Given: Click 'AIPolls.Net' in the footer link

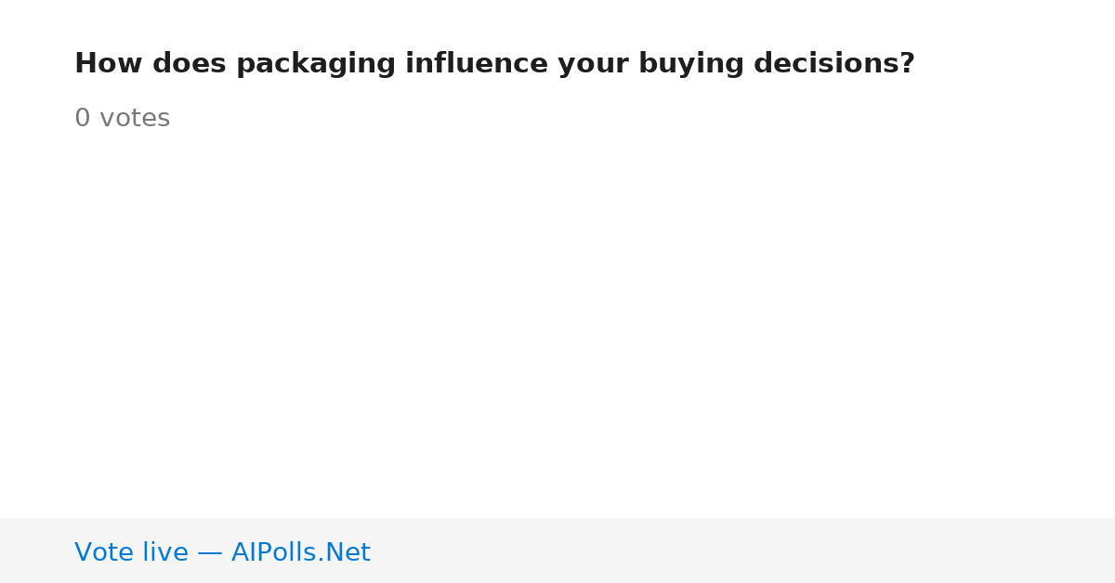Looking at the screenshot, I should tap(301, 552).
